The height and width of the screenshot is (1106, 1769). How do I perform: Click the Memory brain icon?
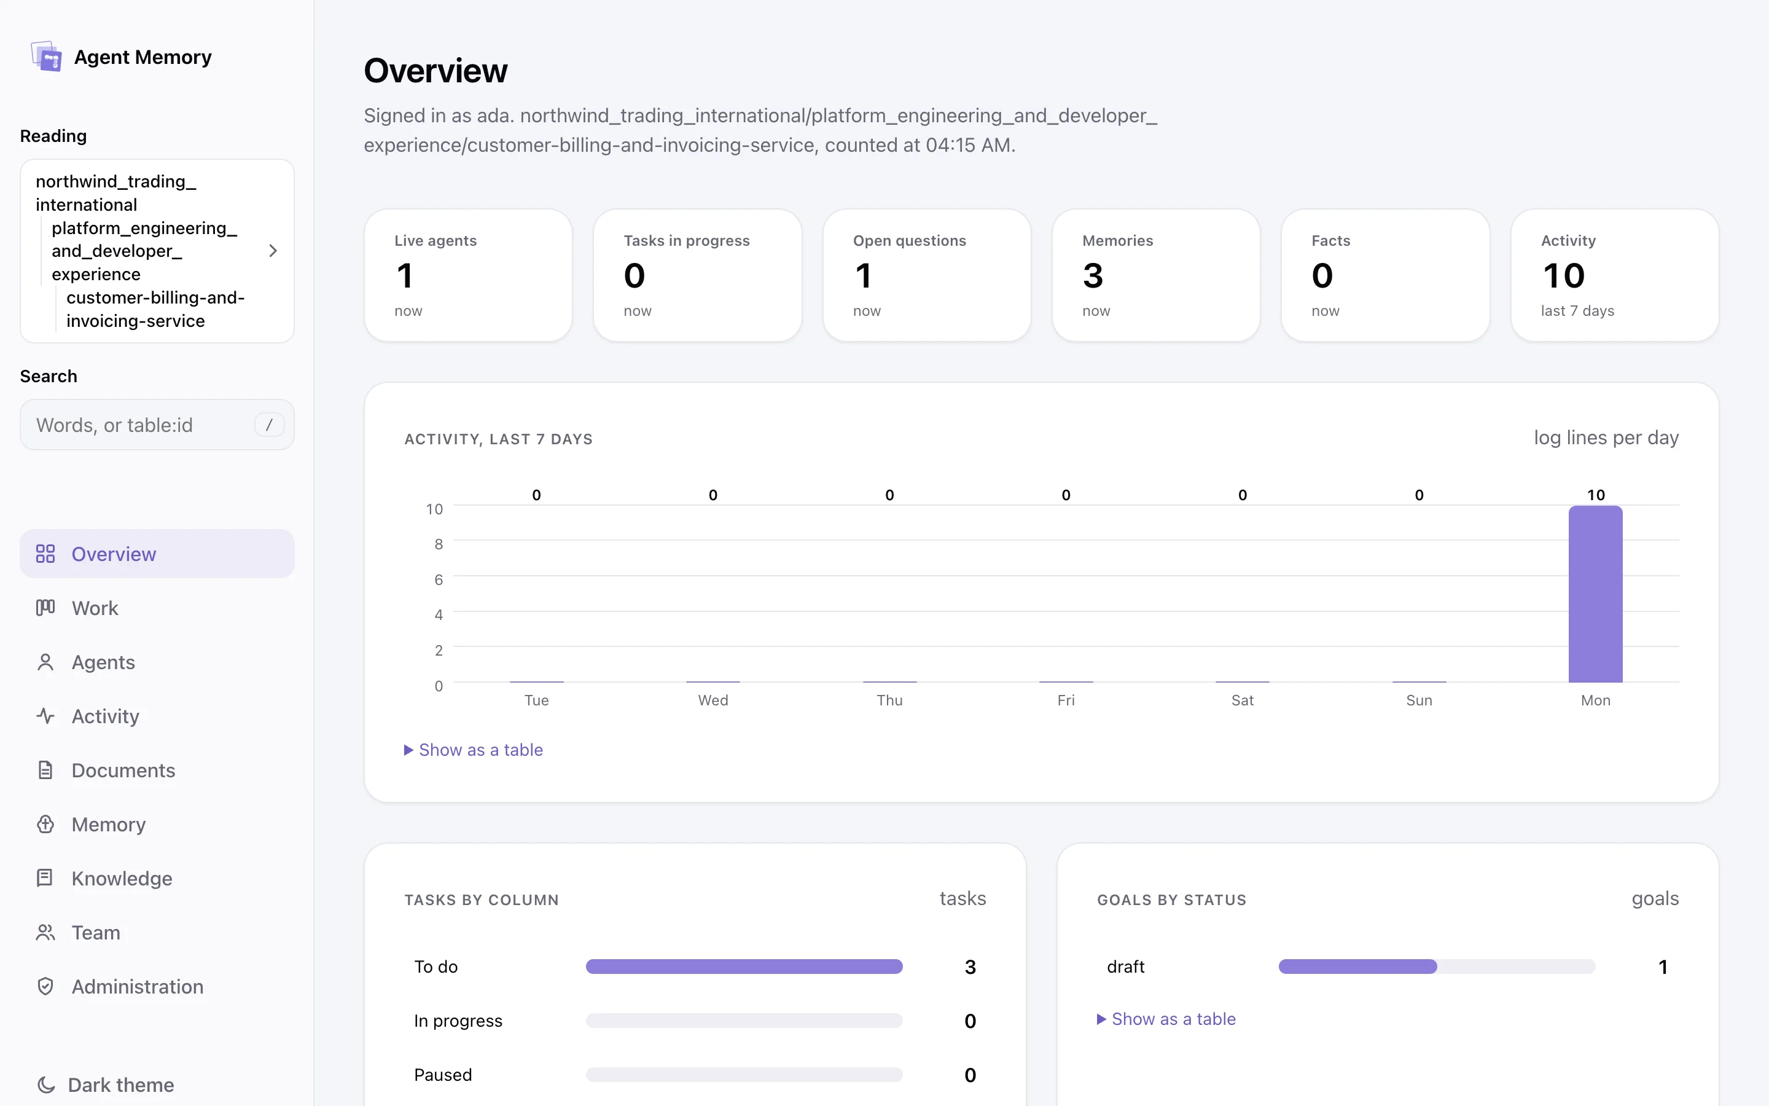45,825
